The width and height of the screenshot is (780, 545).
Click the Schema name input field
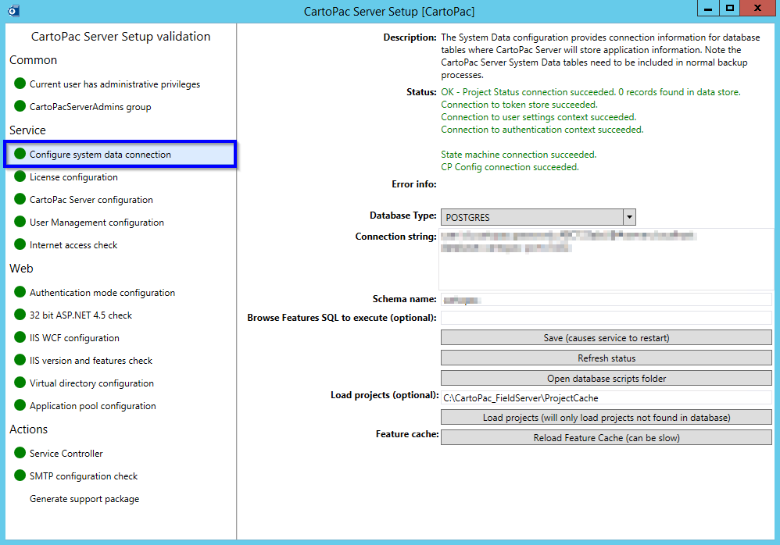click(606, 300)
